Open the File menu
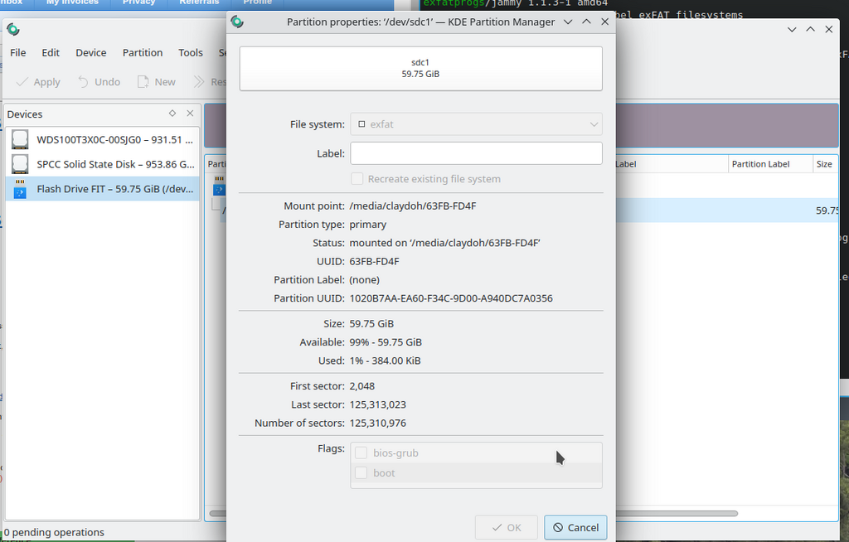Viewport: 849px width, 542px height. coord(17,52)
